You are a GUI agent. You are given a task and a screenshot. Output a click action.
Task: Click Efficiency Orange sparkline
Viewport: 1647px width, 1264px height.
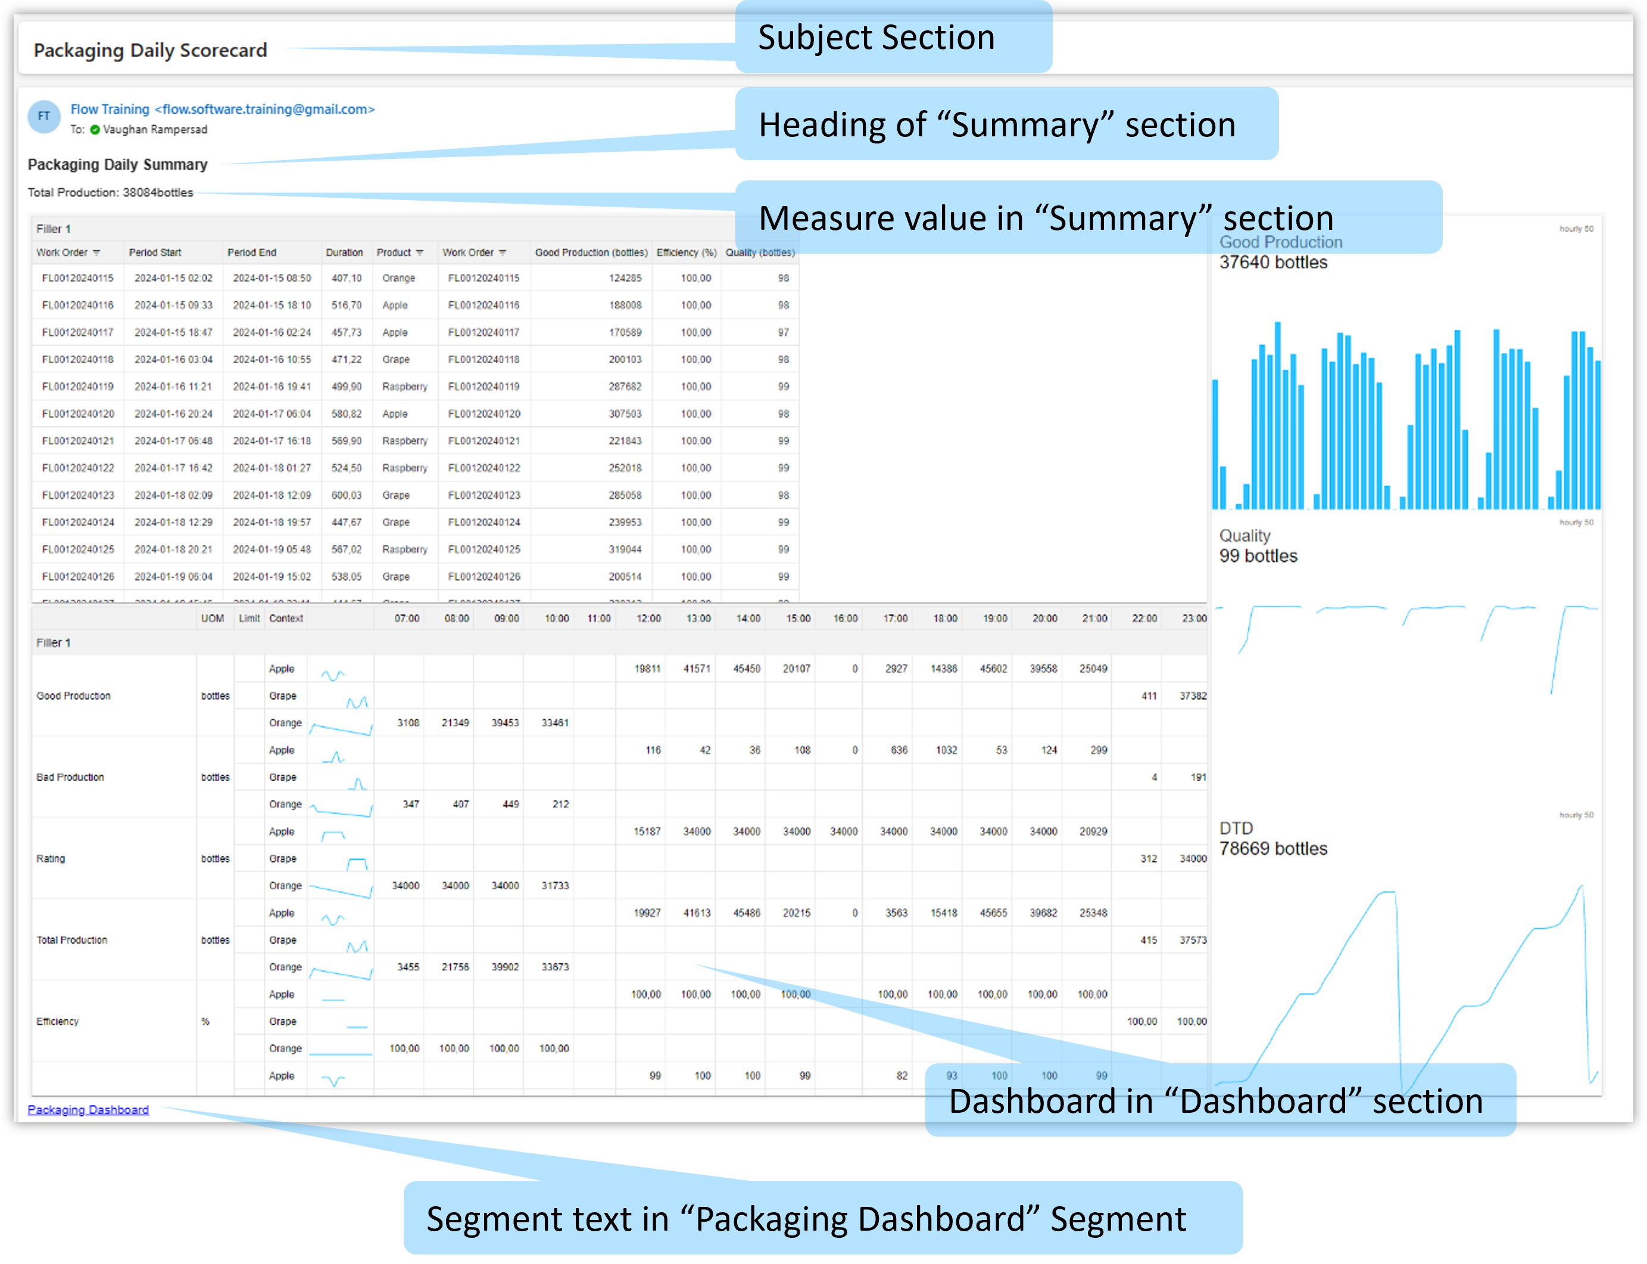coord(342,1054)
